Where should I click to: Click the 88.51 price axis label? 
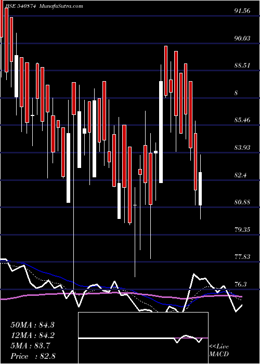[242, 66]
